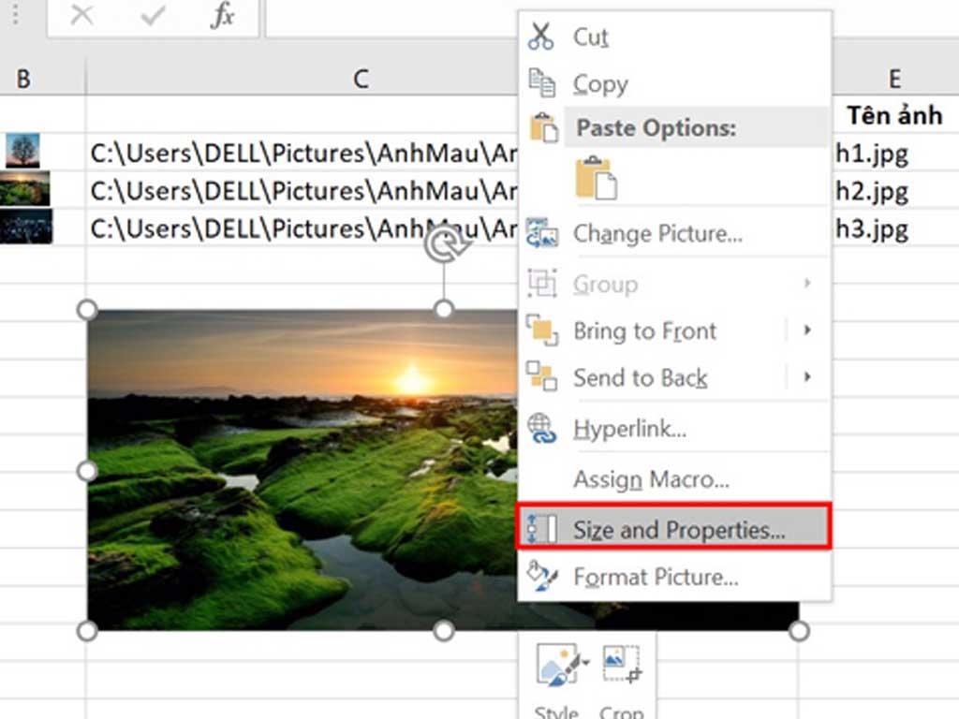Click the Hyperlink globe icon
Screen dimensions: 959x719
click(x=544, y=429)
